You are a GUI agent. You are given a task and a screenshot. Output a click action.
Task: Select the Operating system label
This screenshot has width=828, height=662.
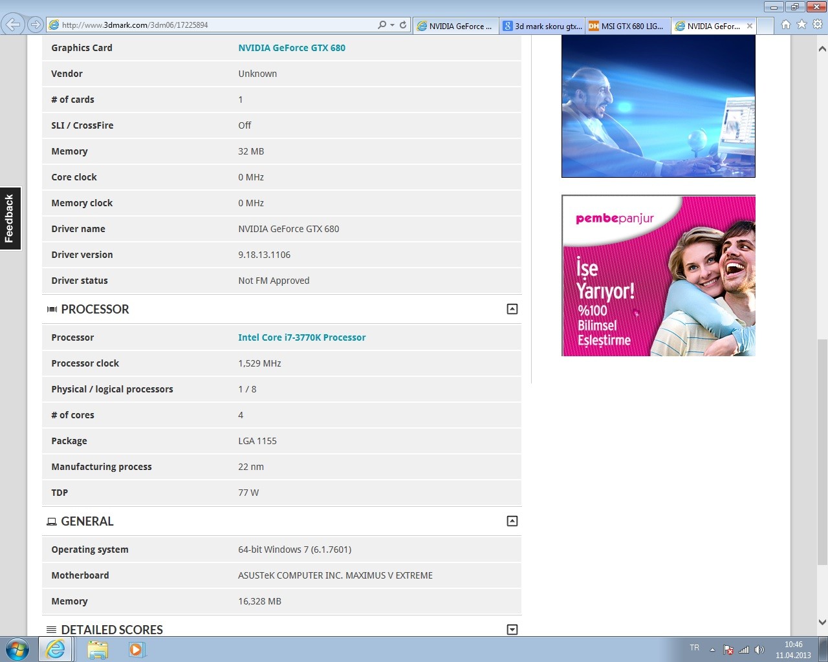pyautogui.click(x=90, y=550)
